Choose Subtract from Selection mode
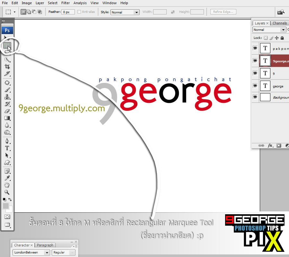The height and width of the screenshot is (257, 289). (x=34, y=12)
